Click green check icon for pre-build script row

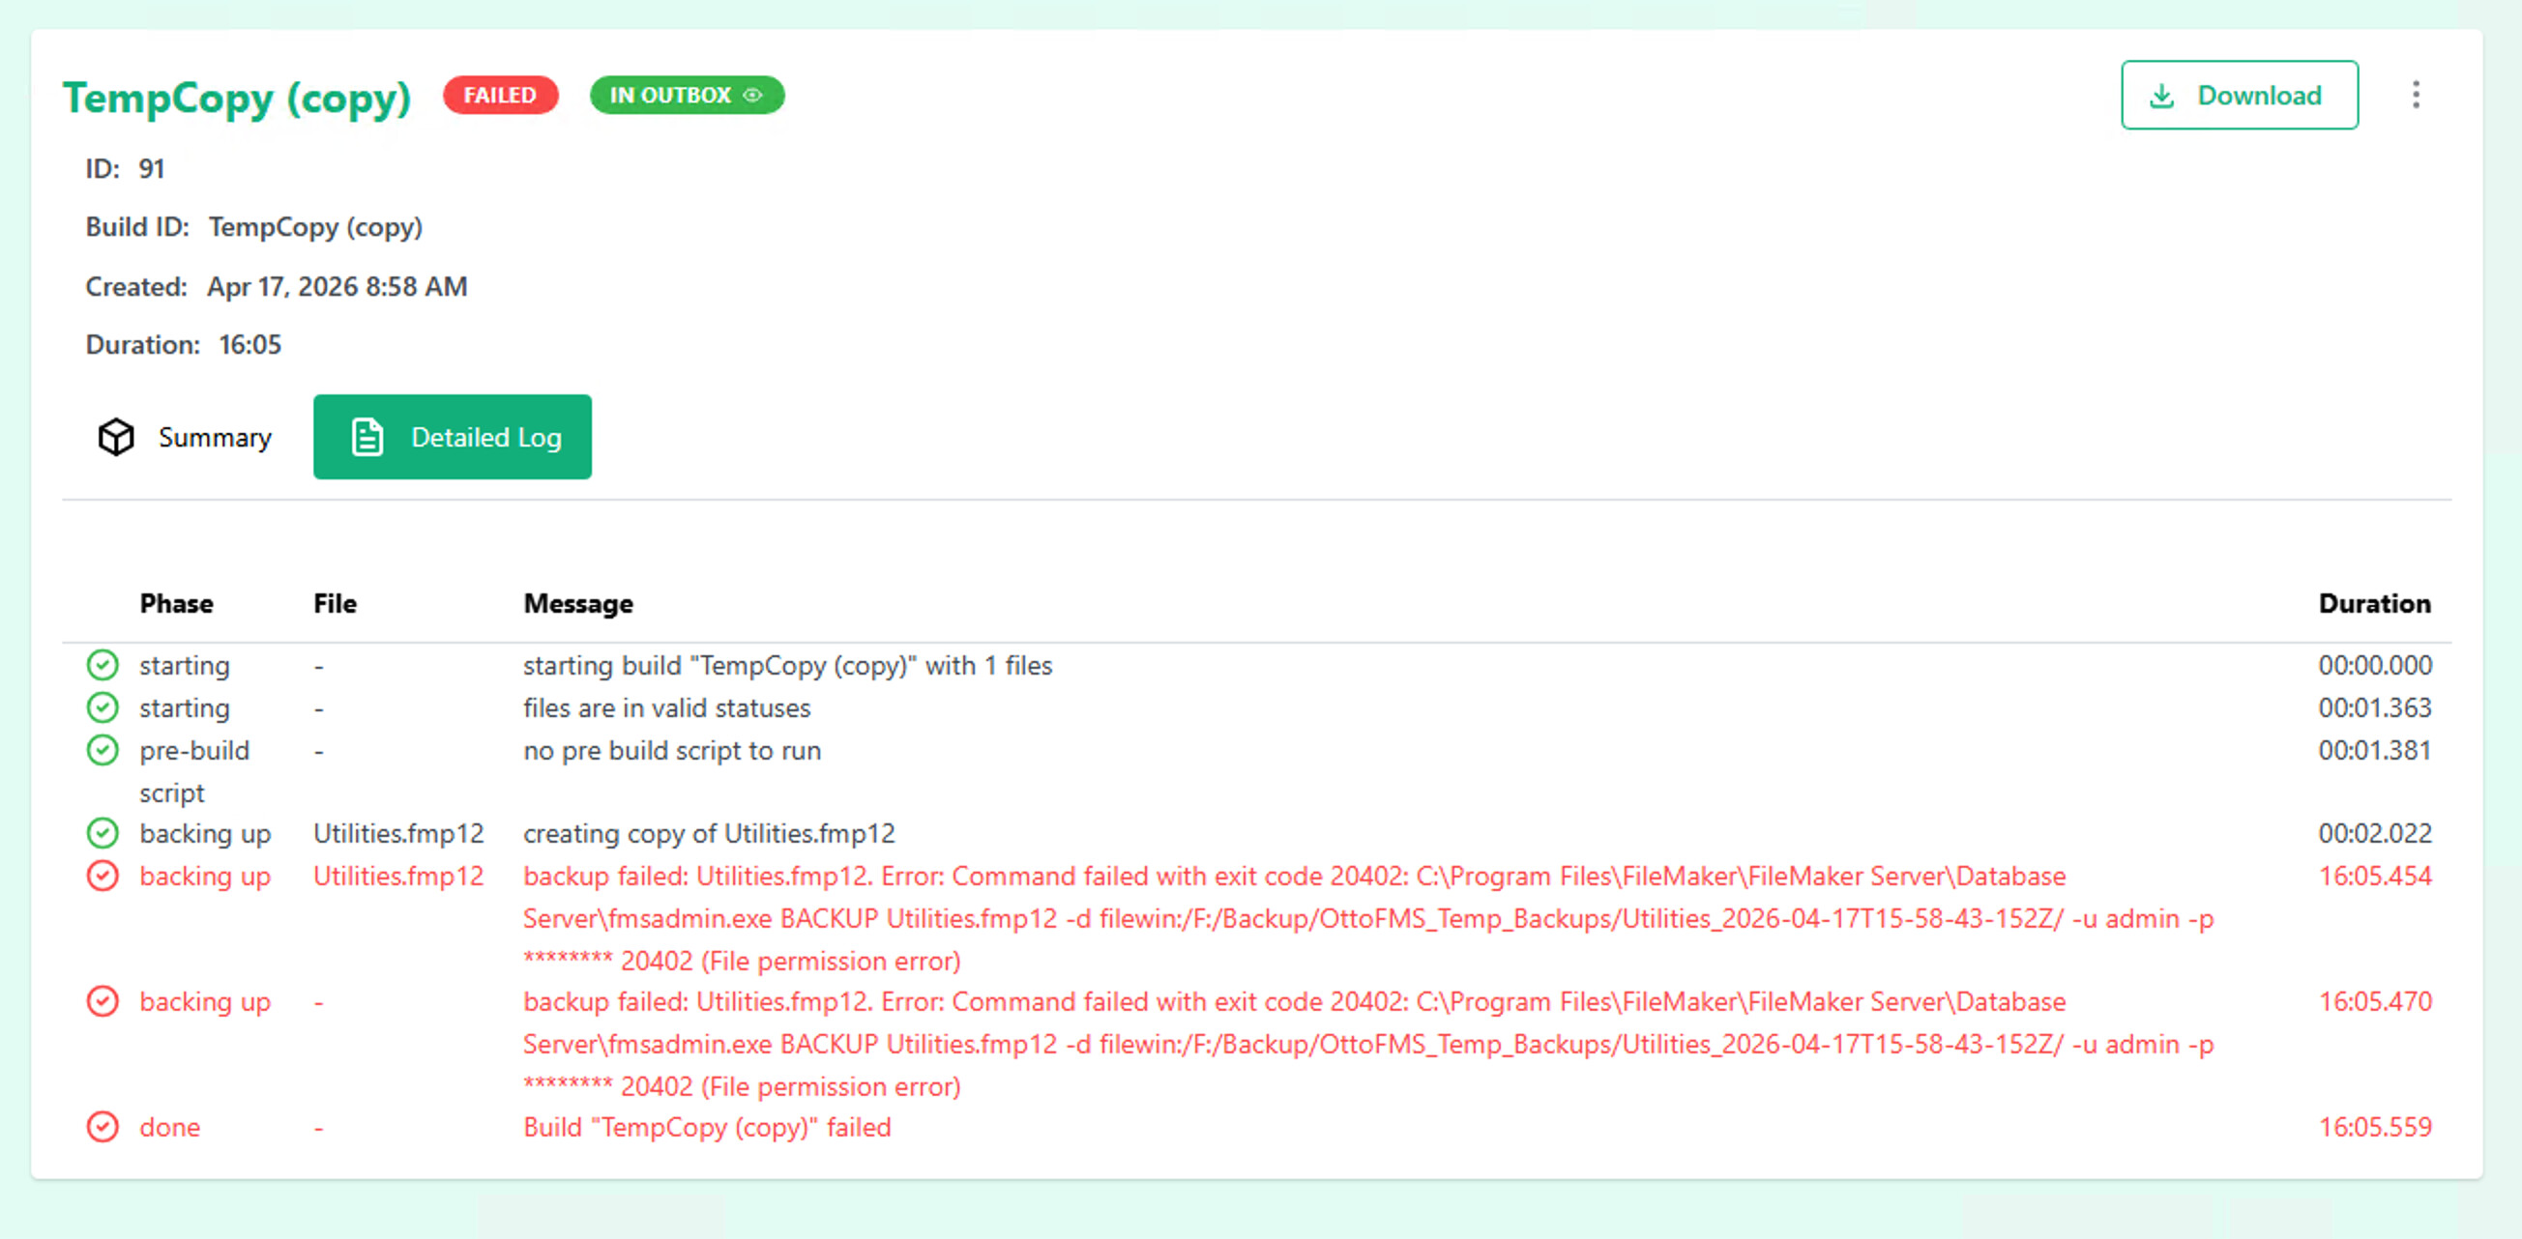[x=103, y=751]
